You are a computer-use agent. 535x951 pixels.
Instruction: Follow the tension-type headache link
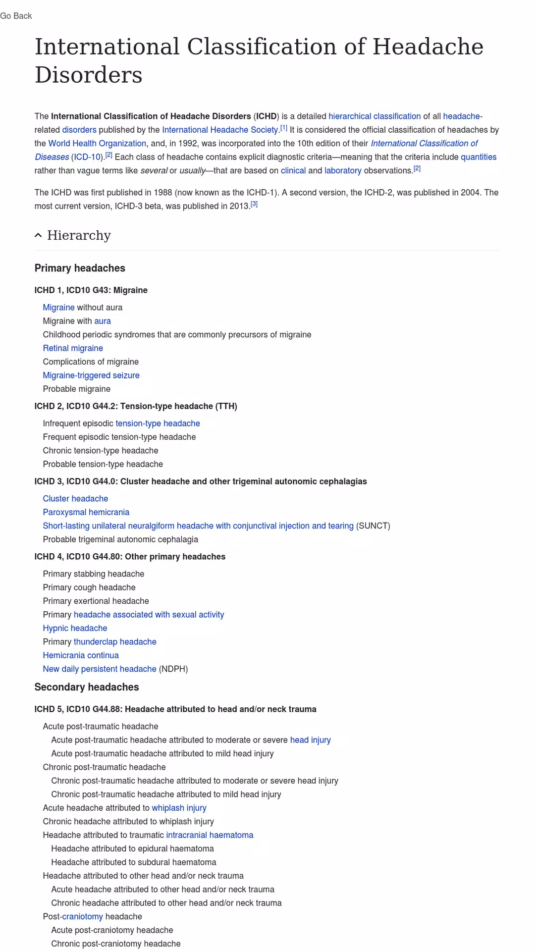pos(158,423)
